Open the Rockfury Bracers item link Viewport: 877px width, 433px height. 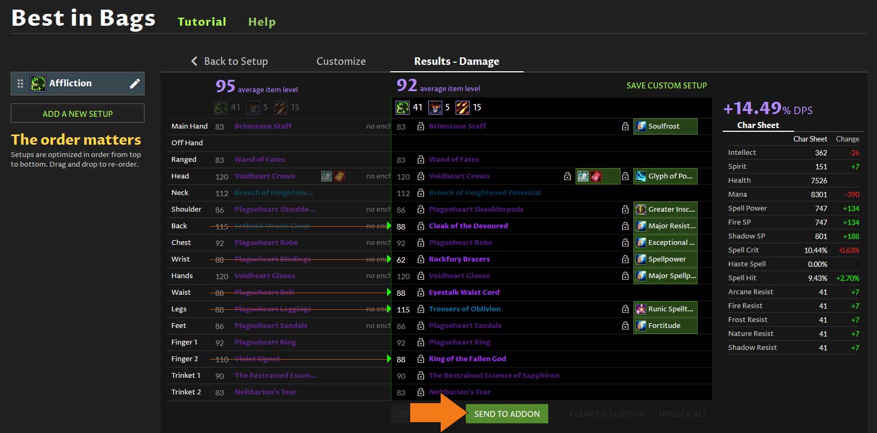[459, 259]
